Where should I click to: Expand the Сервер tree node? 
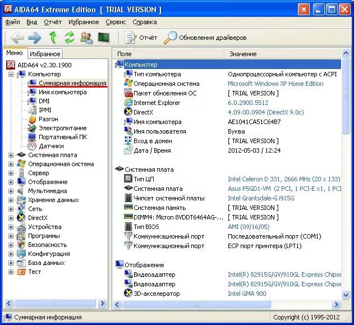click(x=11, y=173)
